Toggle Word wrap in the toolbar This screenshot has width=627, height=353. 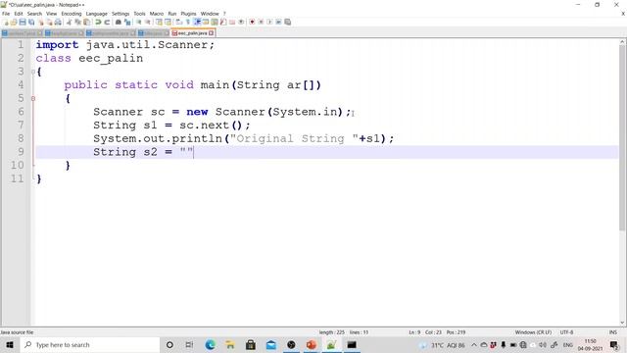(178, 22)
